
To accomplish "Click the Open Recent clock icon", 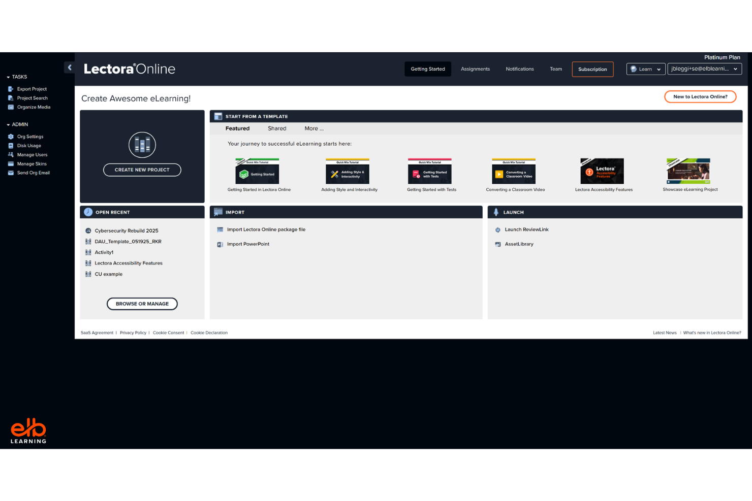I will coord(88,212).
